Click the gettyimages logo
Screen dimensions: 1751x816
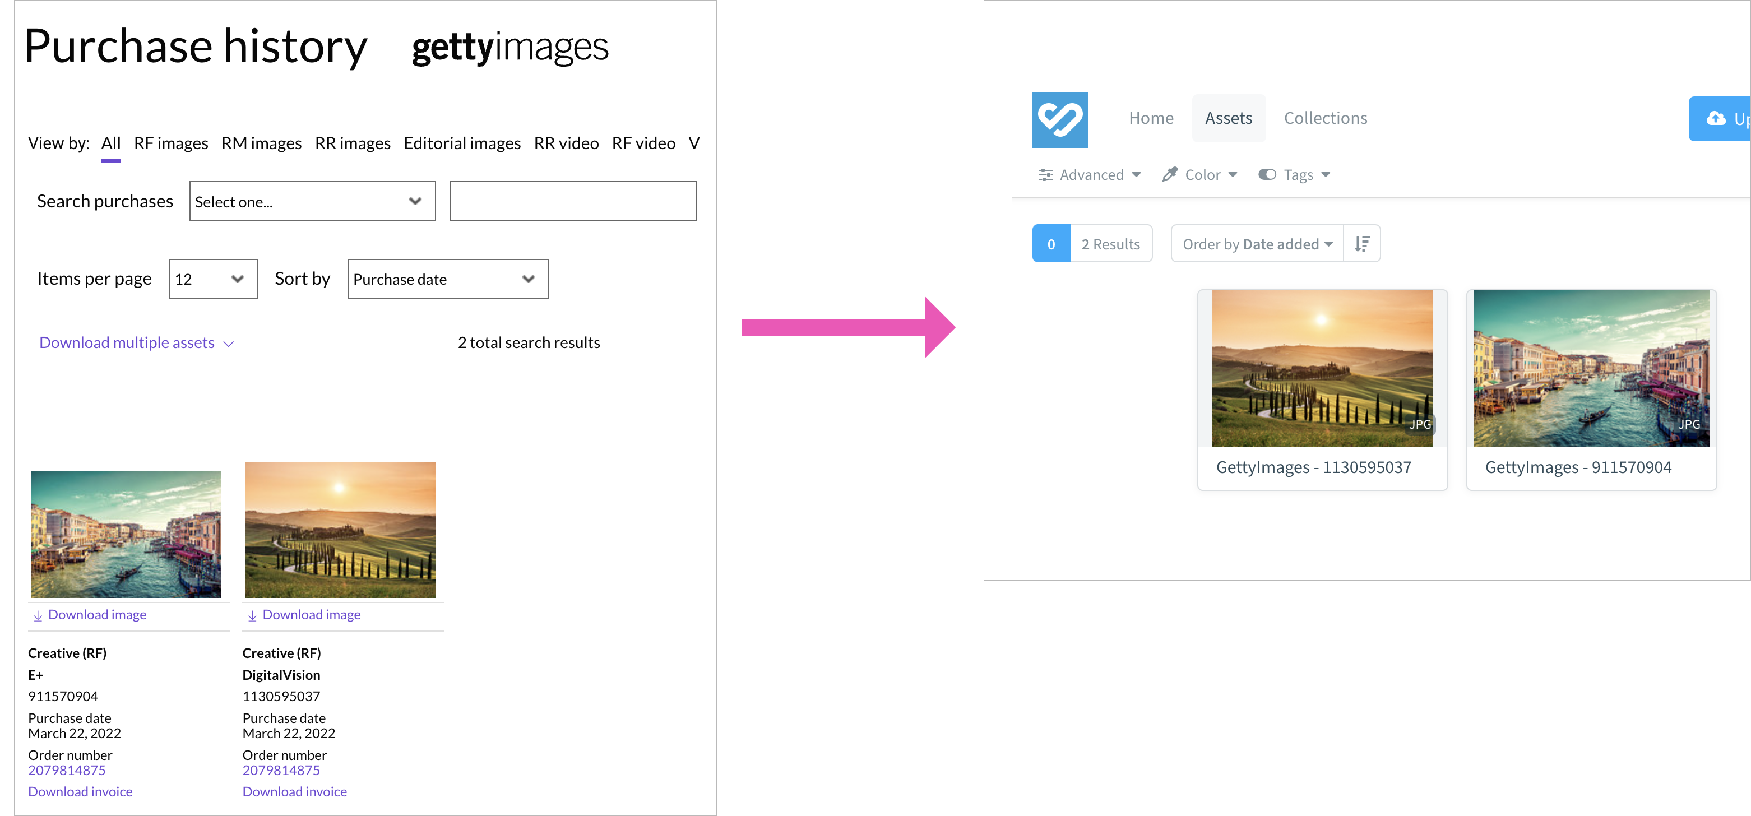click(x=510, y=48)
